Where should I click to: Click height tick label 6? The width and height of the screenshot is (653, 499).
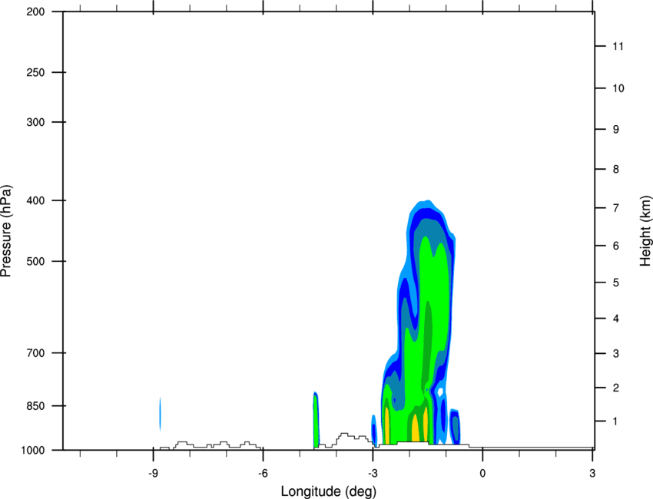click(616, 246)
